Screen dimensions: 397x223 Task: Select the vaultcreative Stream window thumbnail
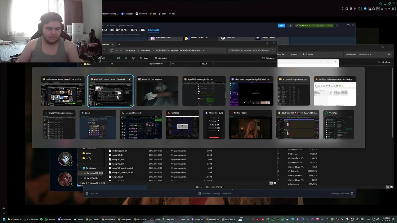pos(63,91)
